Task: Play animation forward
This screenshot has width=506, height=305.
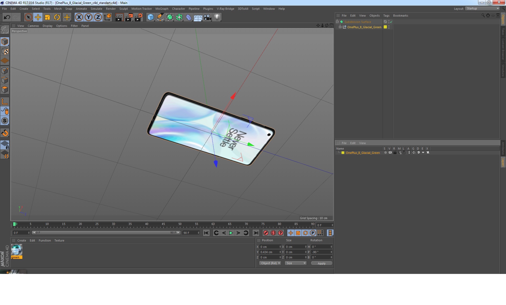Action: tap(231, 233)
